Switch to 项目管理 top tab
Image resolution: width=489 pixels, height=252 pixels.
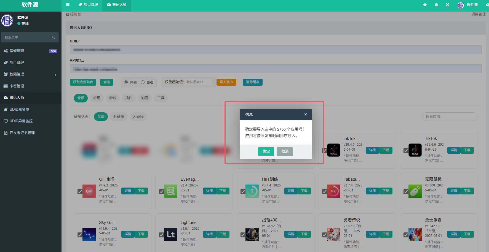pyautogui.click(x=88, y=5)
